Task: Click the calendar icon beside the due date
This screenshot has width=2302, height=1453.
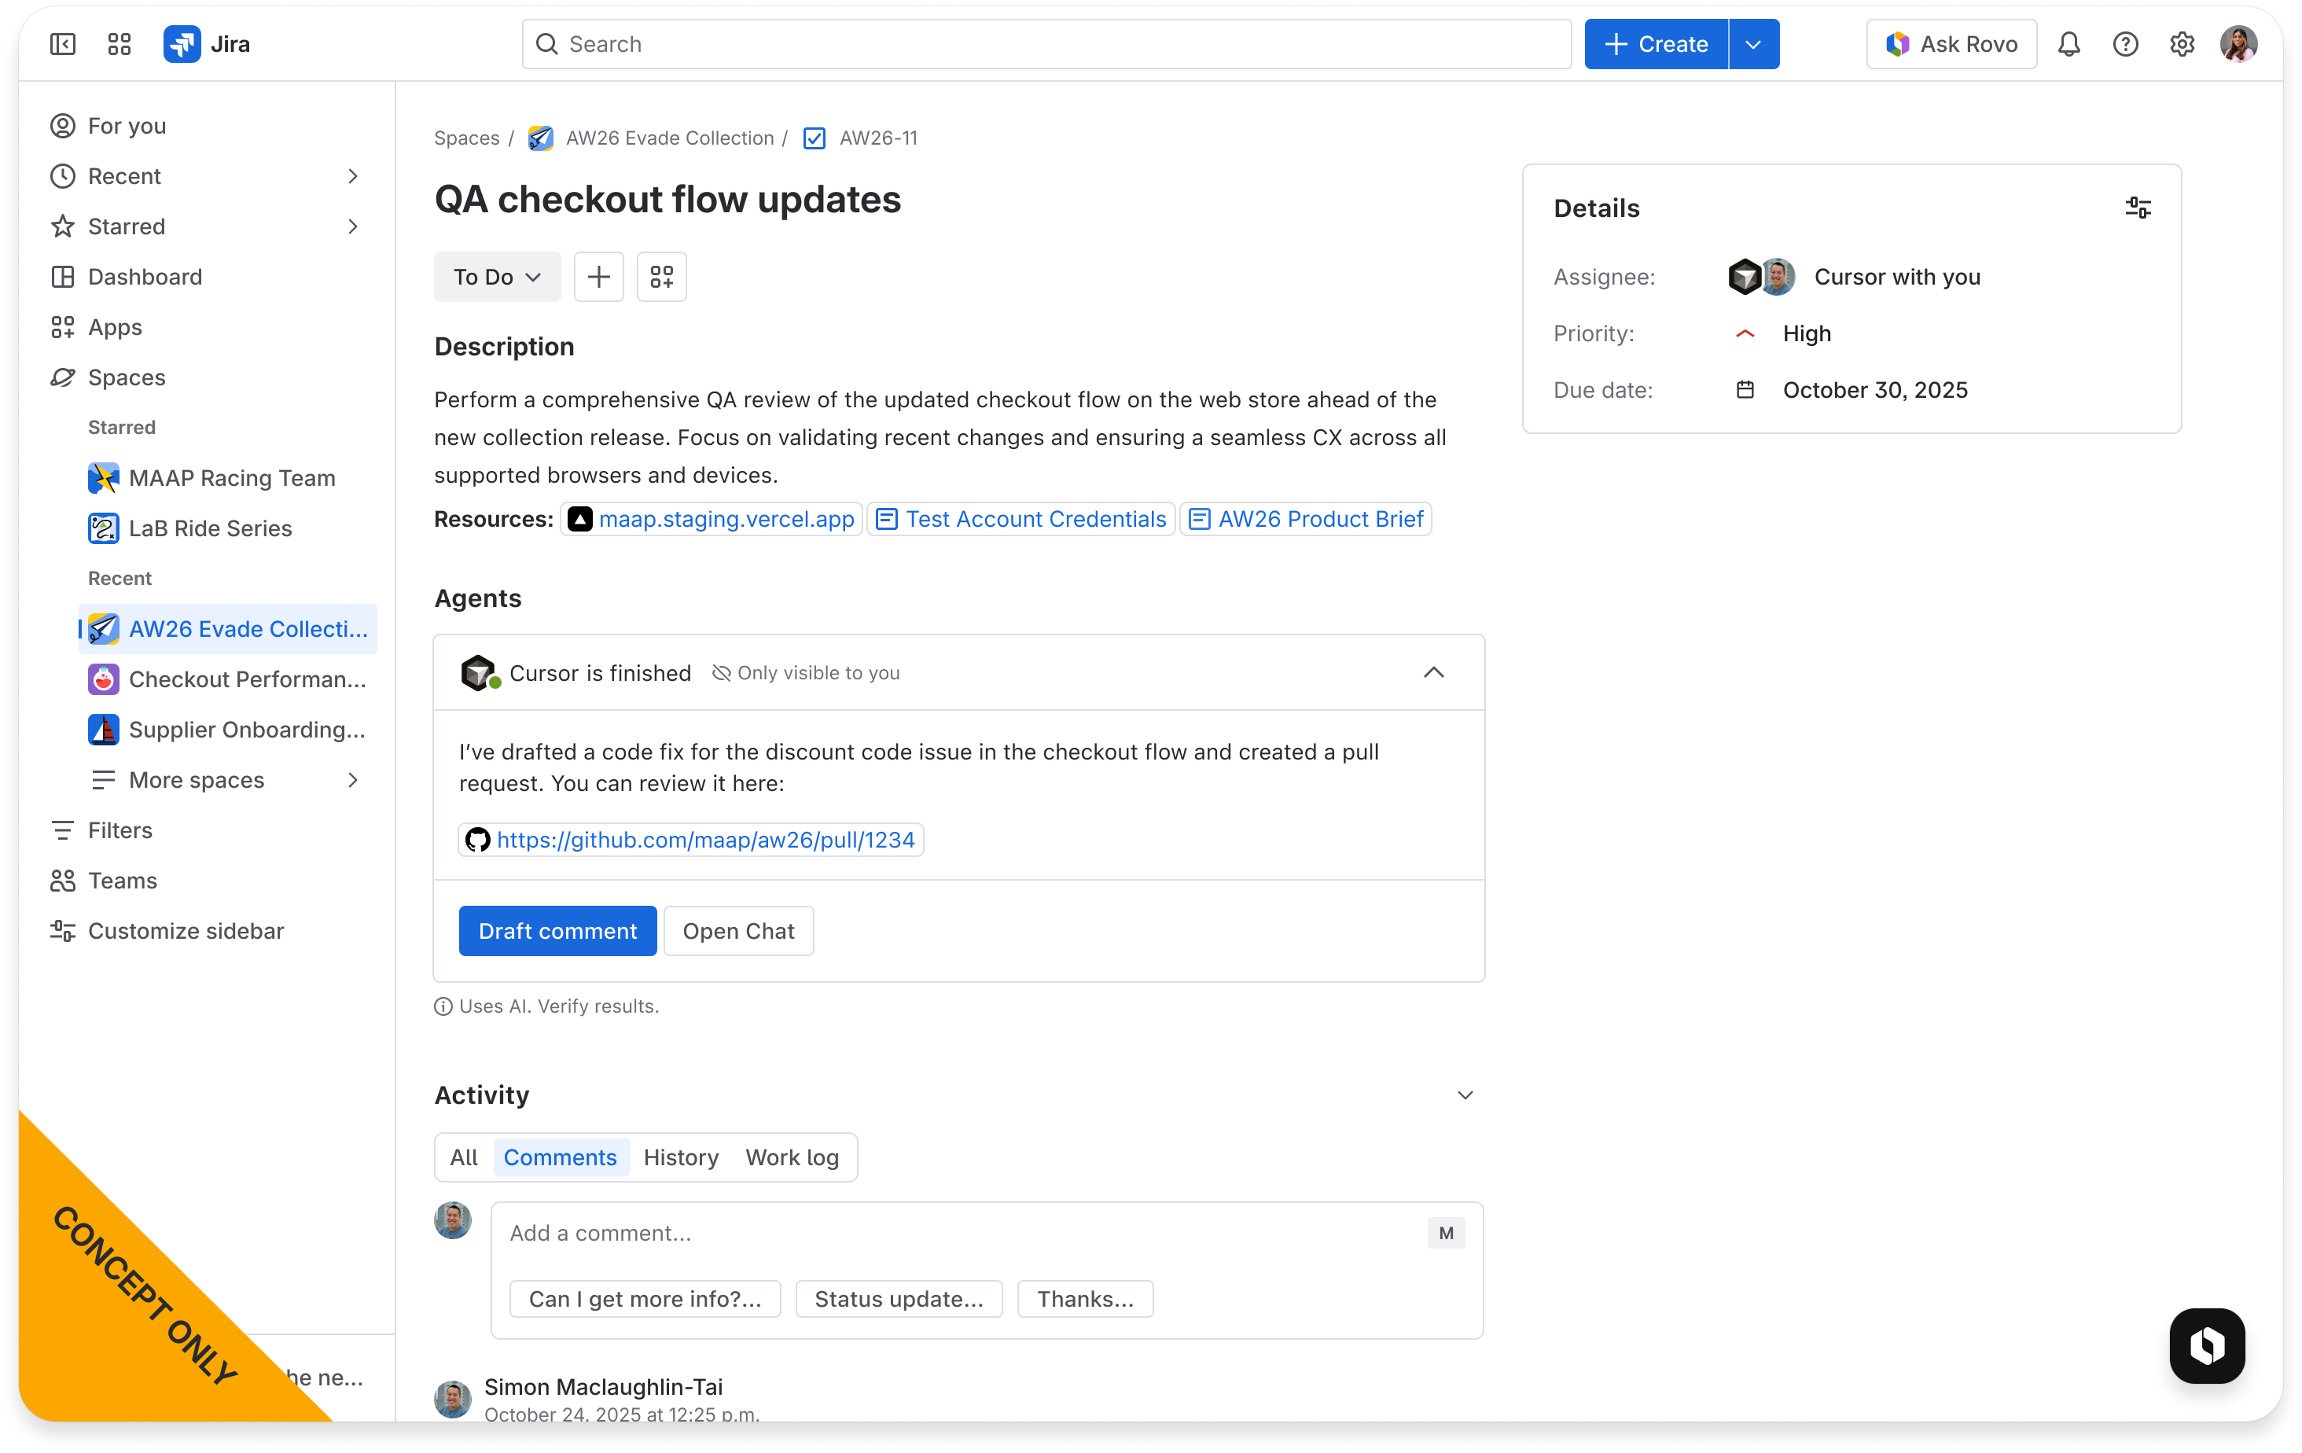Action: point(1745,389)
